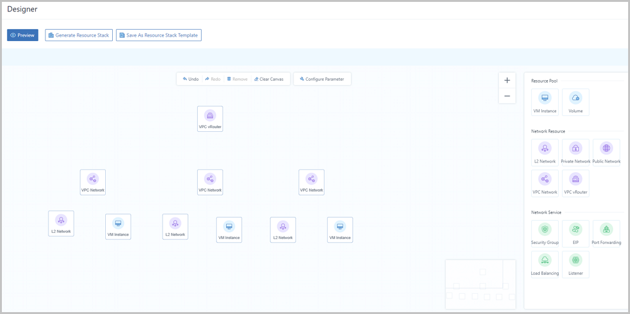
Task: Select the leftmost L2 Network canvas node
Action: click(61, 224)
